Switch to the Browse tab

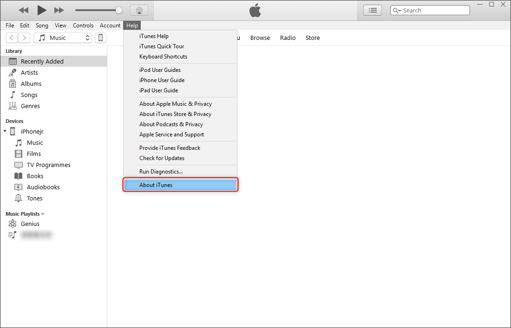point(260,38)
